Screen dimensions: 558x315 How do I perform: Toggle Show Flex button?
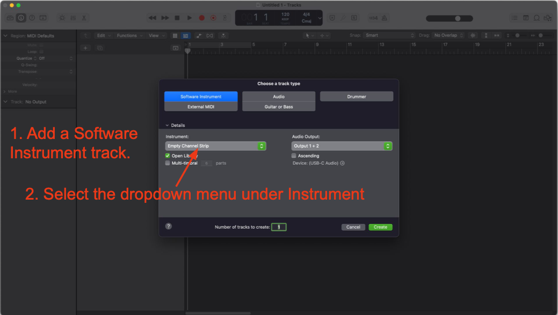coord(210,35)
